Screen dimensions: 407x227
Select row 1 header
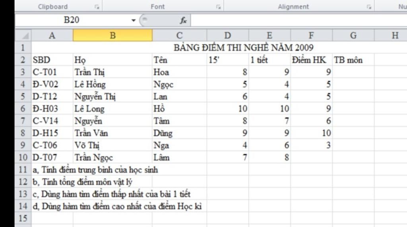tap(23, 48)
